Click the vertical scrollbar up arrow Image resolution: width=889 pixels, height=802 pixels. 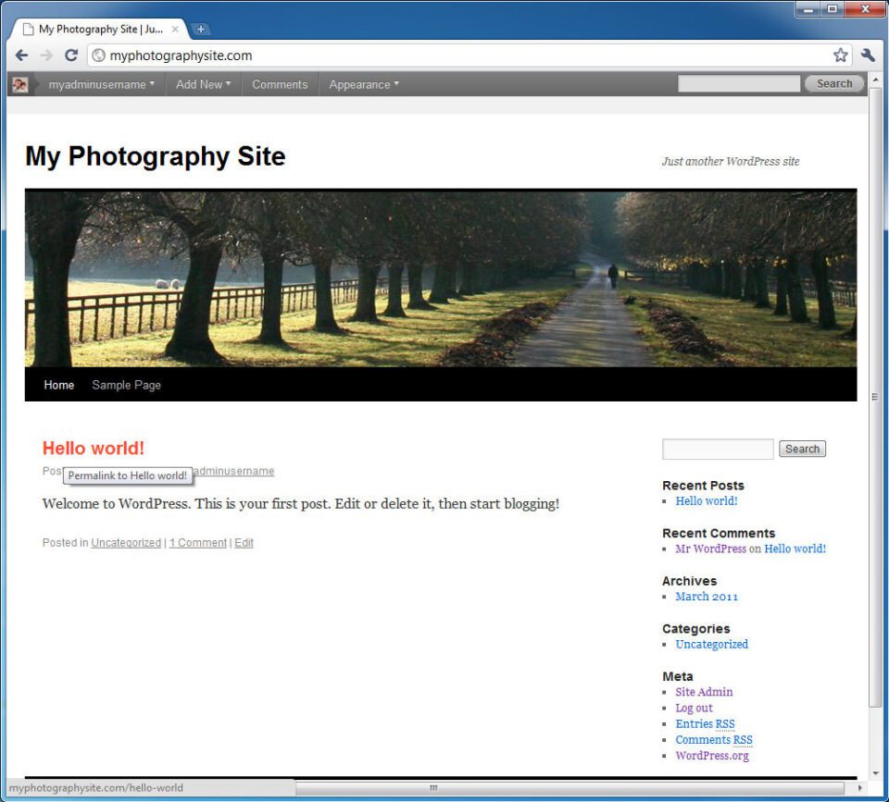pos(875,81)
